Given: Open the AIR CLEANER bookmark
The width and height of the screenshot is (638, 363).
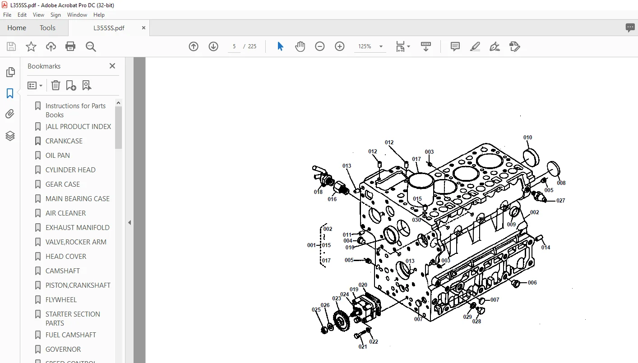Looking at the screenshot, I should (65, 213).
